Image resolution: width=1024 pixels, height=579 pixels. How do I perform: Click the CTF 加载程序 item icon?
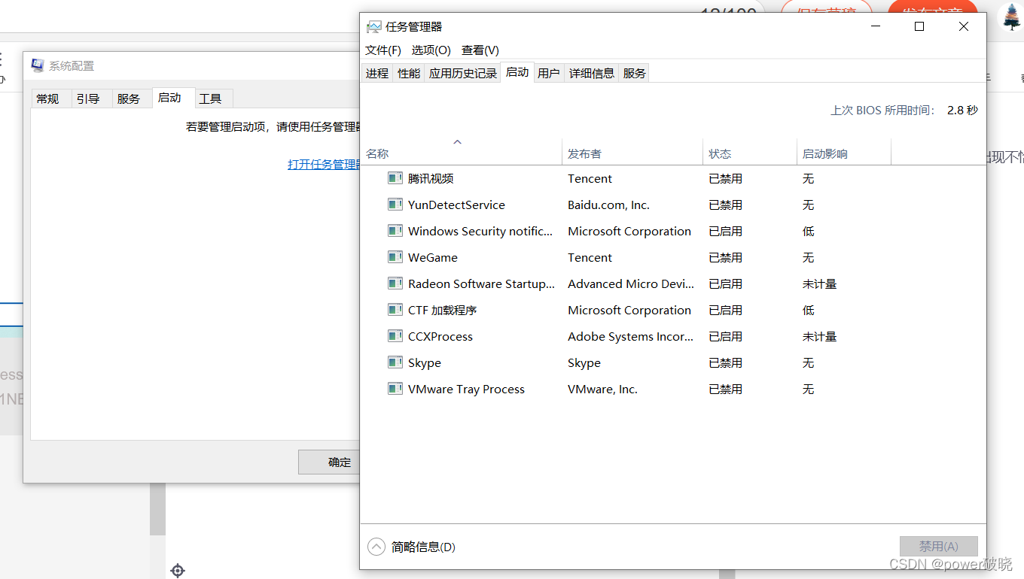tap(395, 310)
